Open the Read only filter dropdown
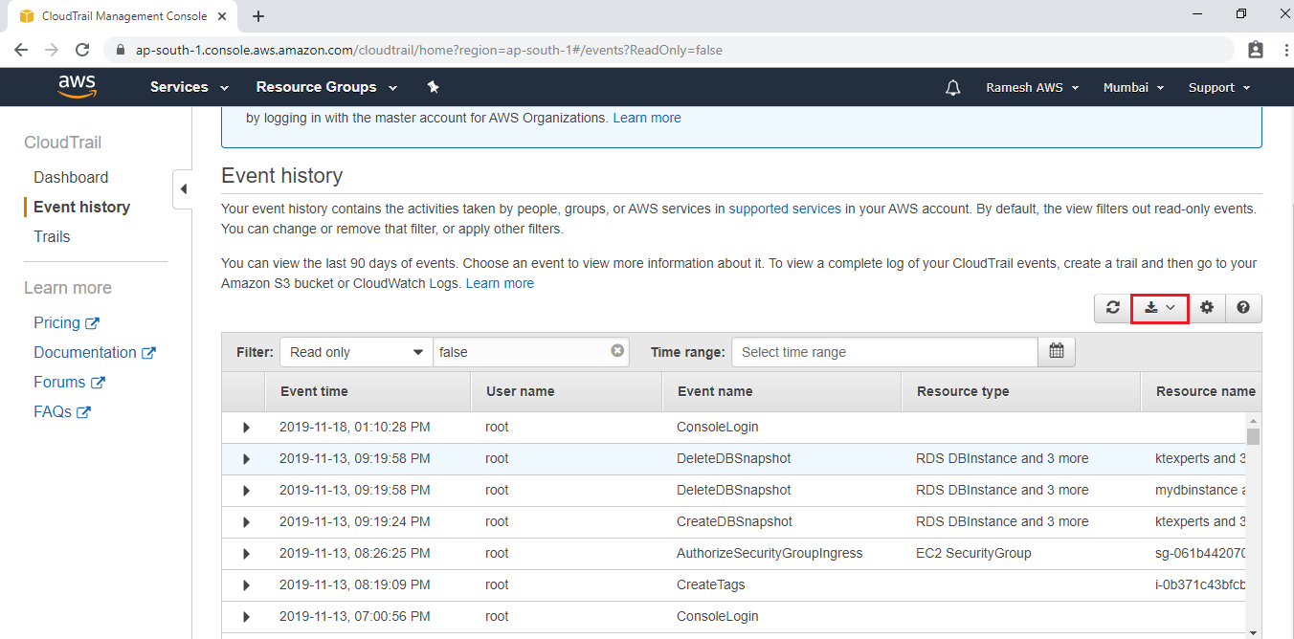 (357, 352)
